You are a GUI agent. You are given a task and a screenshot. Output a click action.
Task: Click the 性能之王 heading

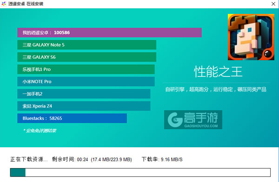coord(218,72)
